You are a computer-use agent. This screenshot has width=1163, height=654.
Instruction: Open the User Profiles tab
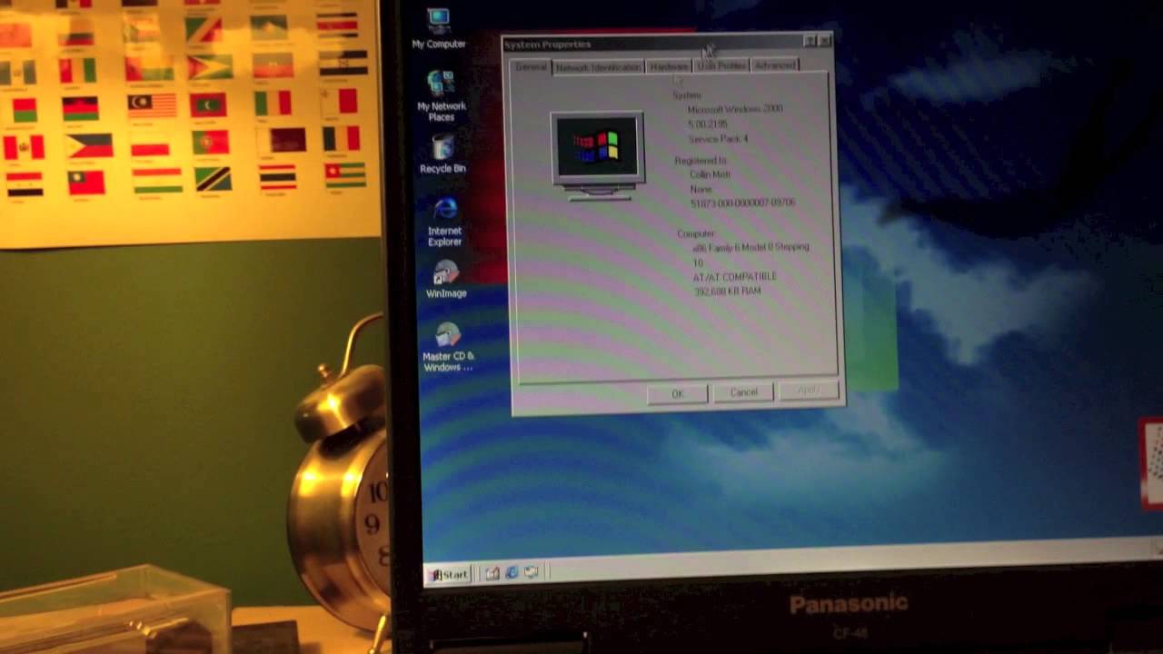click(721, 65)
